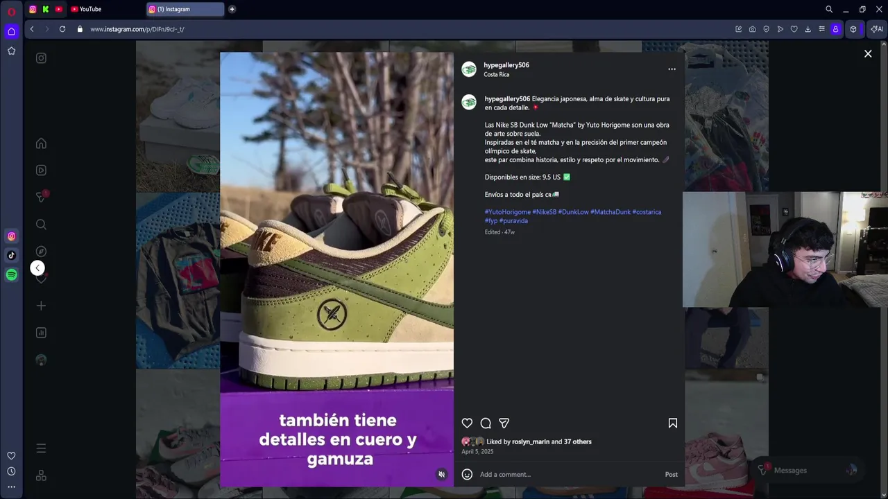
Task: Open roslyn_marin liker profile
Action: click(531, 441)
